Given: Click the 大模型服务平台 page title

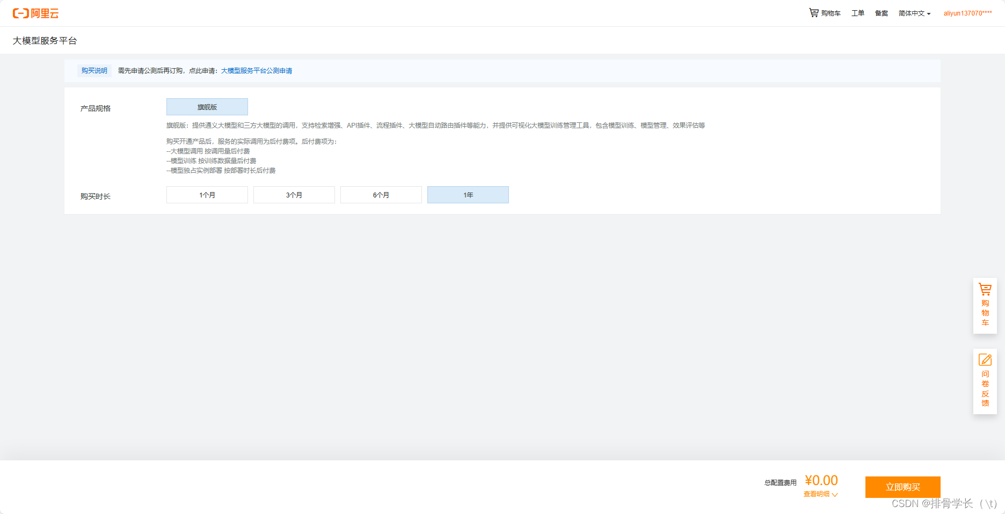Looking at the screenshot, I should [x=45, y=41].
